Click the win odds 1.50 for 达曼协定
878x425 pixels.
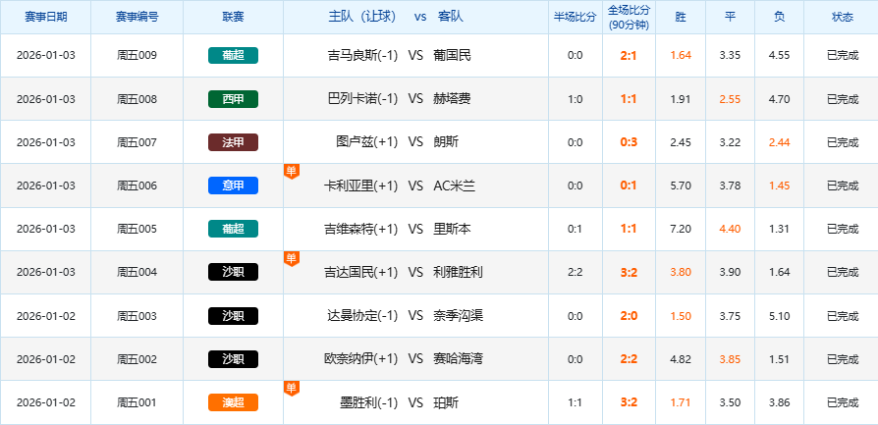(x=681, y=316)
